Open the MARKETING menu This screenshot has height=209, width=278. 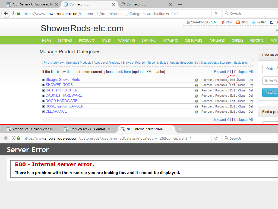[x=126, y=41]
